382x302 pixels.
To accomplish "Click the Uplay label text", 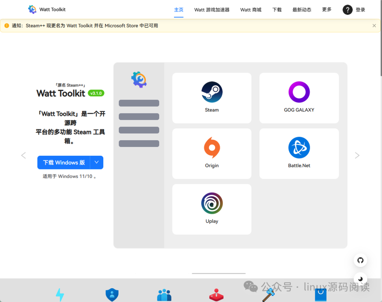I will 212,221.
